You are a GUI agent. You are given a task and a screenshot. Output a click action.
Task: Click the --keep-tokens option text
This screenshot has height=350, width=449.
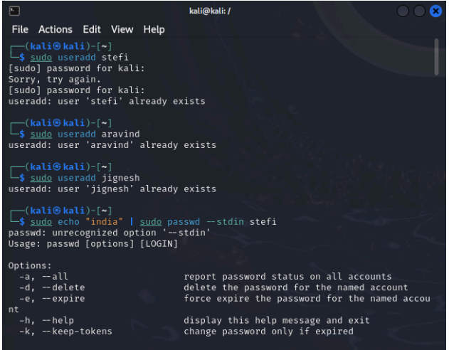click(77, 332)
